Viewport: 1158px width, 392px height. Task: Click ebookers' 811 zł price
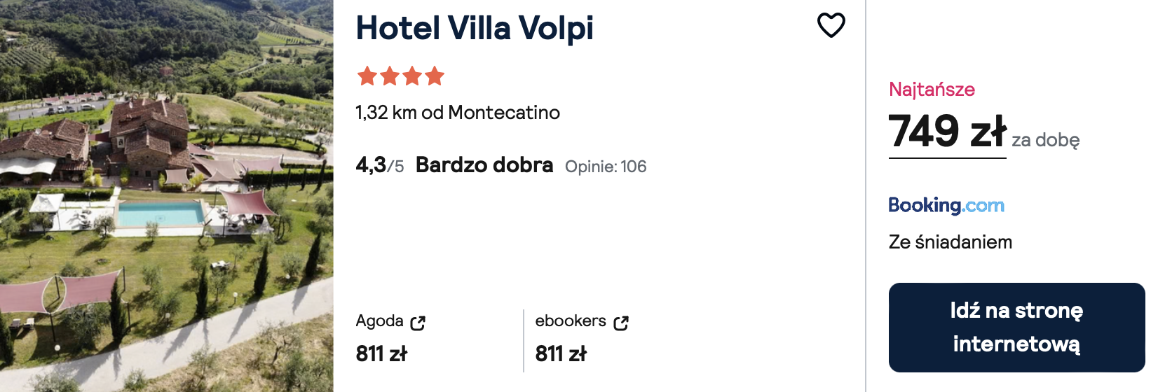point(561,354)
